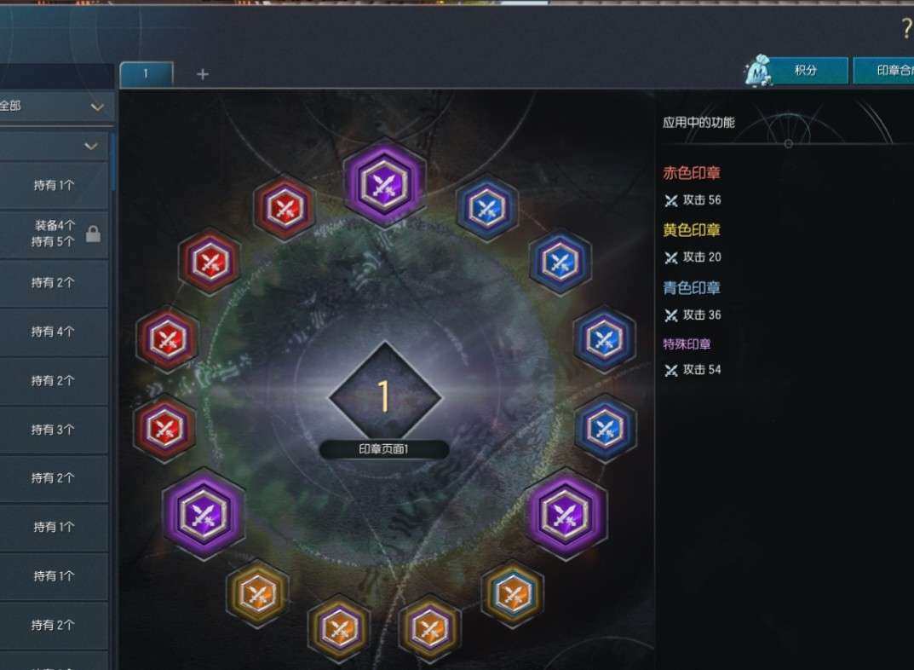
Task: Select the top purple special seal slot
Action: click(x=384, y=183)
